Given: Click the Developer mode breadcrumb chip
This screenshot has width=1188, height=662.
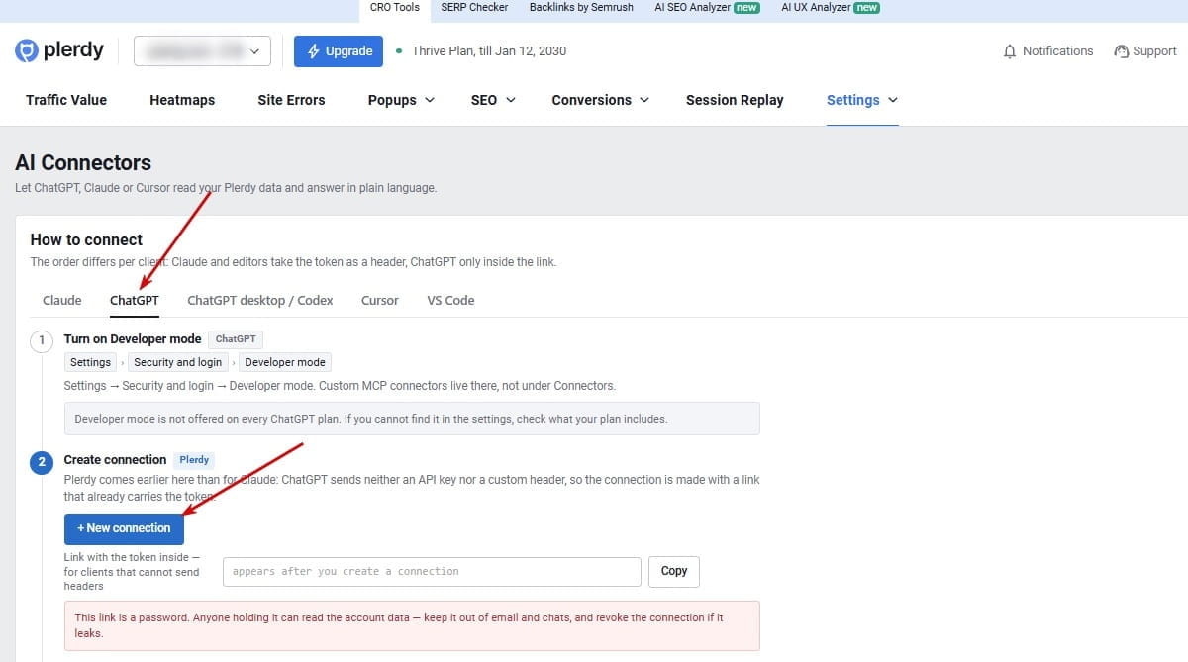Looking at the screenshot, I should [285, 362].
